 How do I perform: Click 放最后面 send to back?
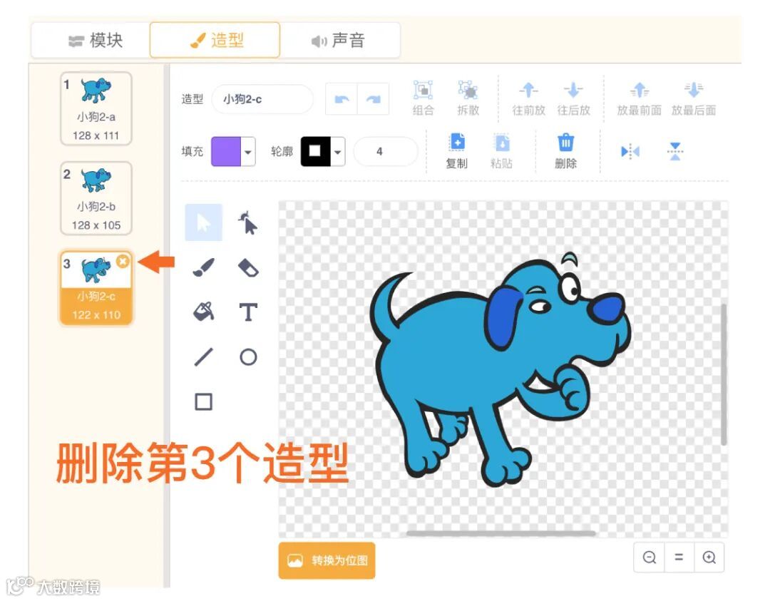694,98
